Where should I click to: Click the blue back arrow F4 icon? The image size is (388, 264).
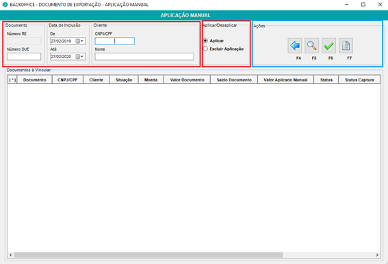coord(295,46)
